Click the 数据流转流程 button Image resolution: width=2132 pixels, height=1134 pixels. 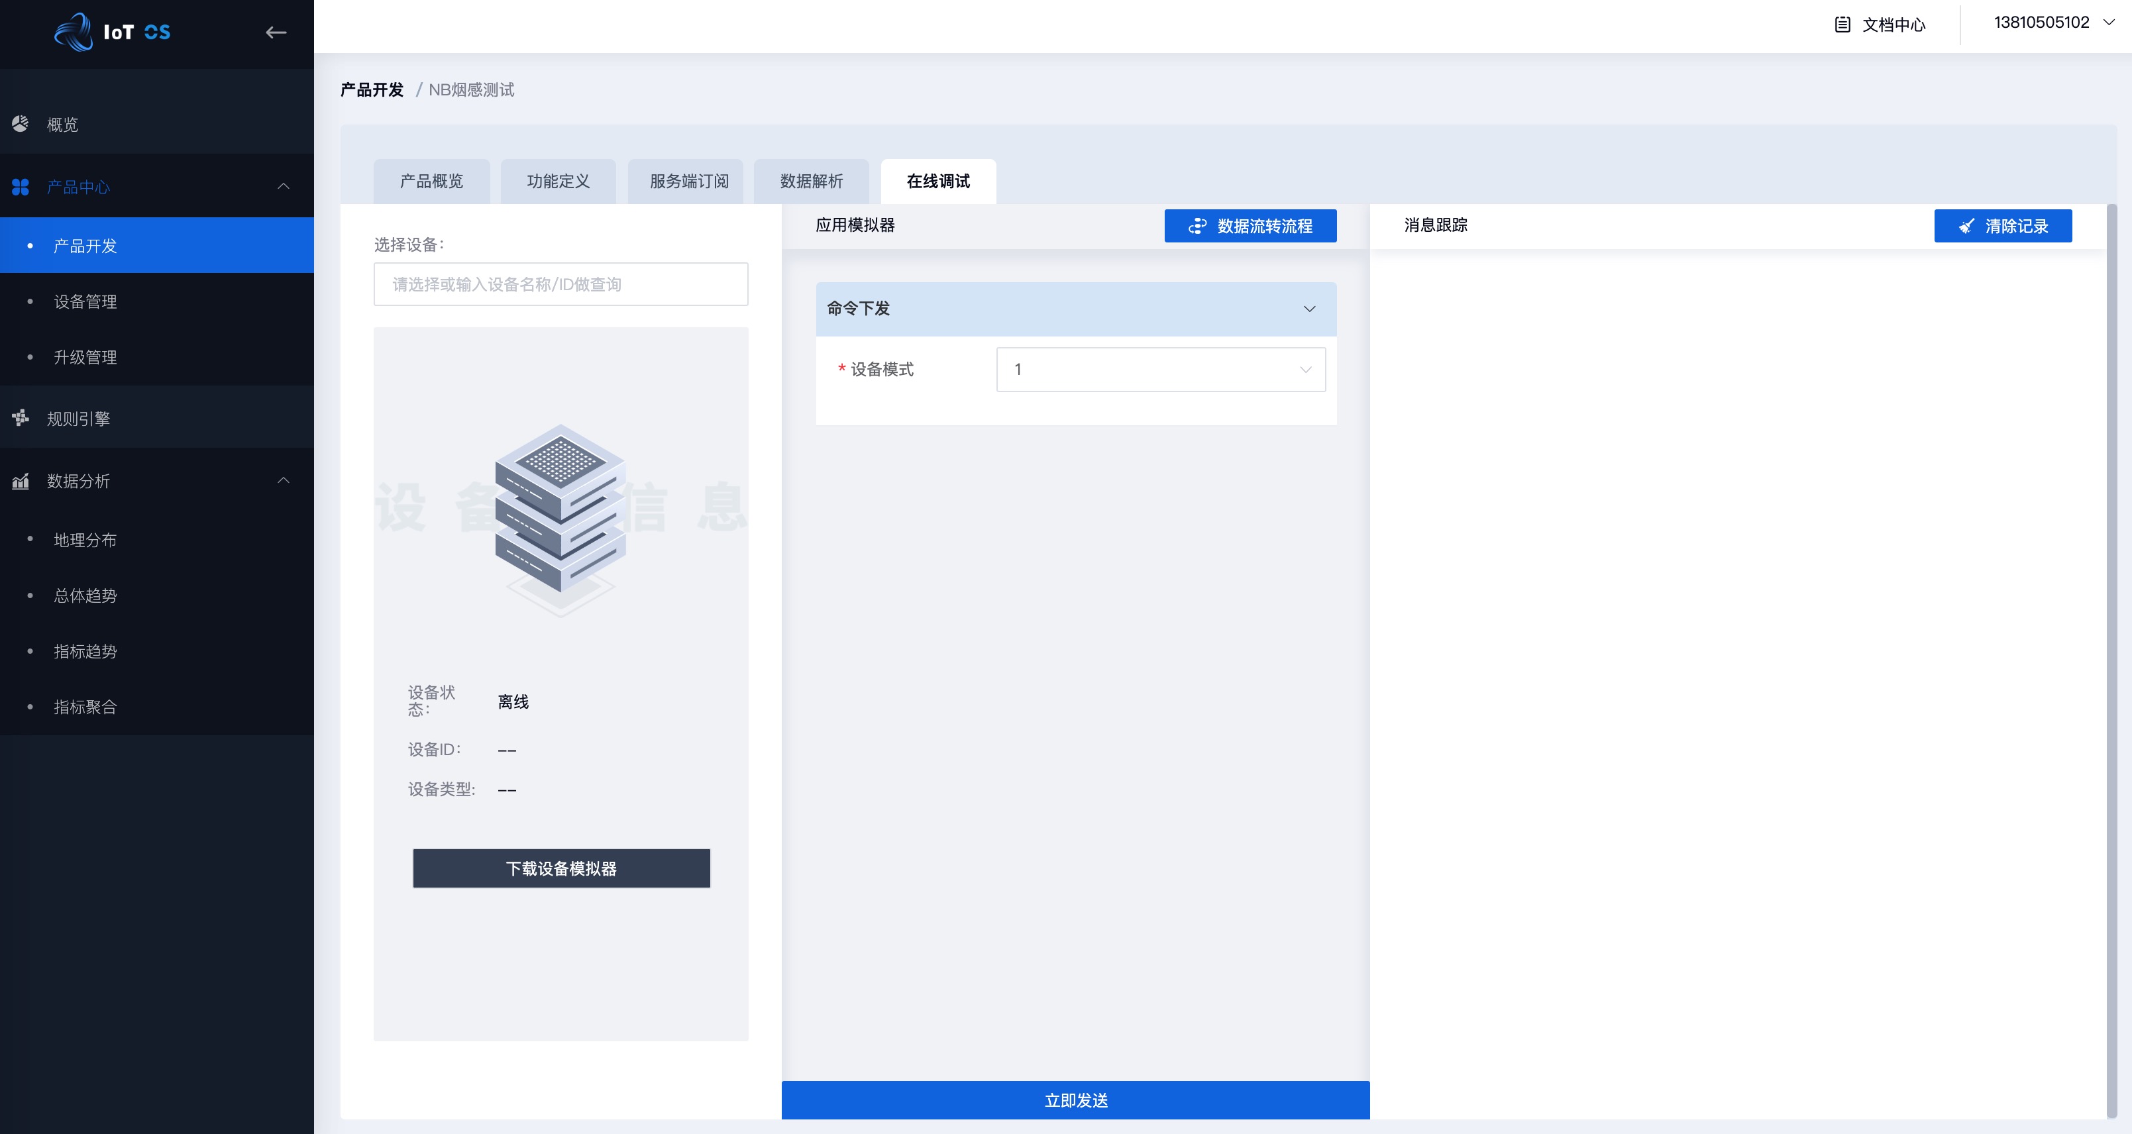(x=1250, y=226)
